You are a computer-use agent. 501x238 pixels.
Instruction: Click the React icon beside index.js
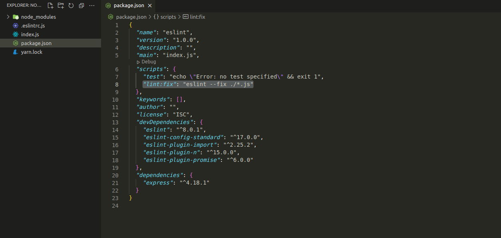[x=16, y=34]
